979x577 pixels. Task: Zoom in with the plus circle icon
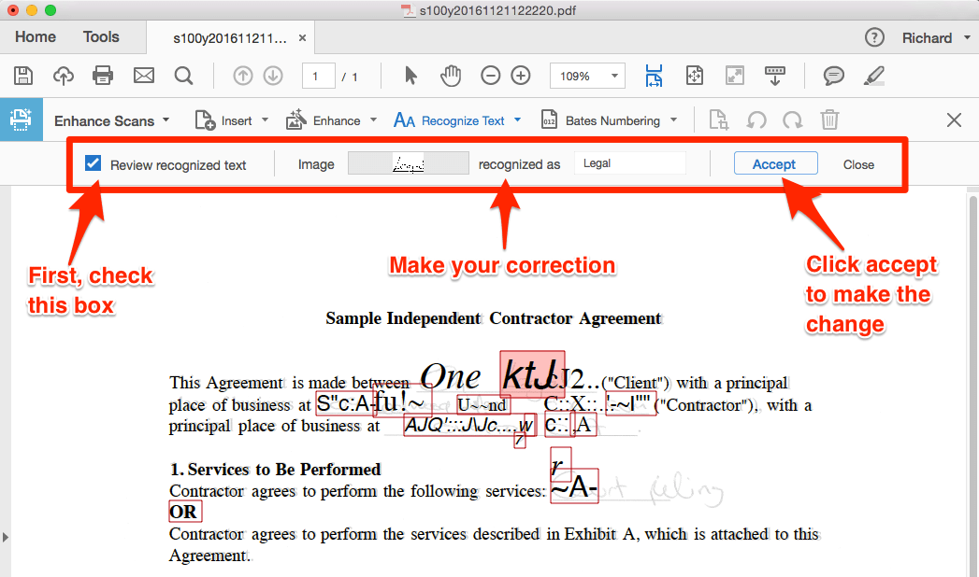(521, 76)
